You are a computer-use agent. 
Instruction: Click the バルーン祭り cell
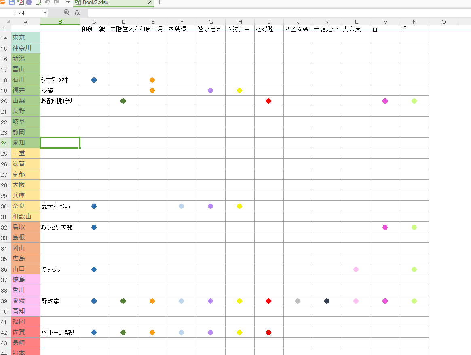[x=60, y=332]
